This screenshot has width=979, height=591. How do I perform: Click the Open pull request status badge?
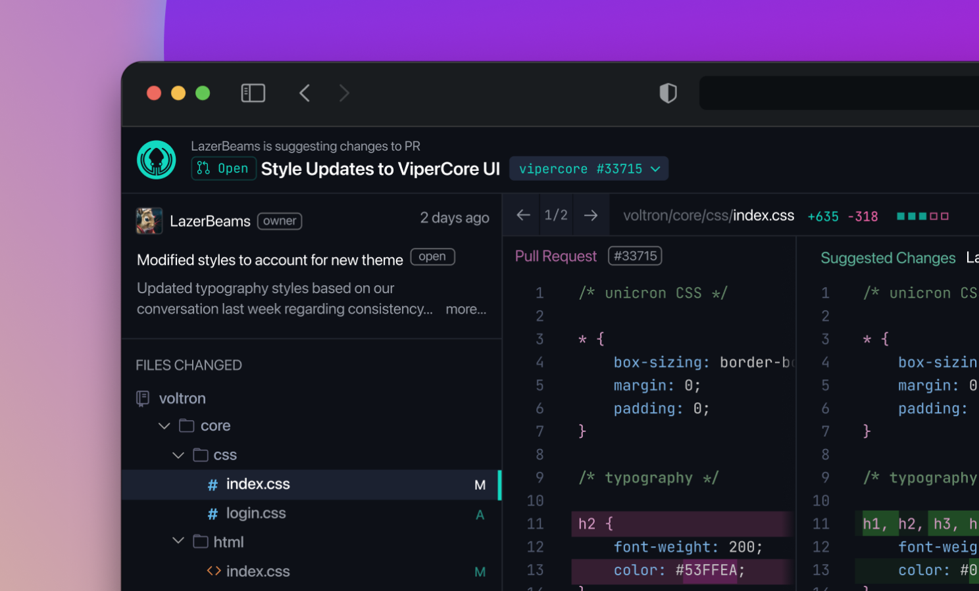pos(224,168)
